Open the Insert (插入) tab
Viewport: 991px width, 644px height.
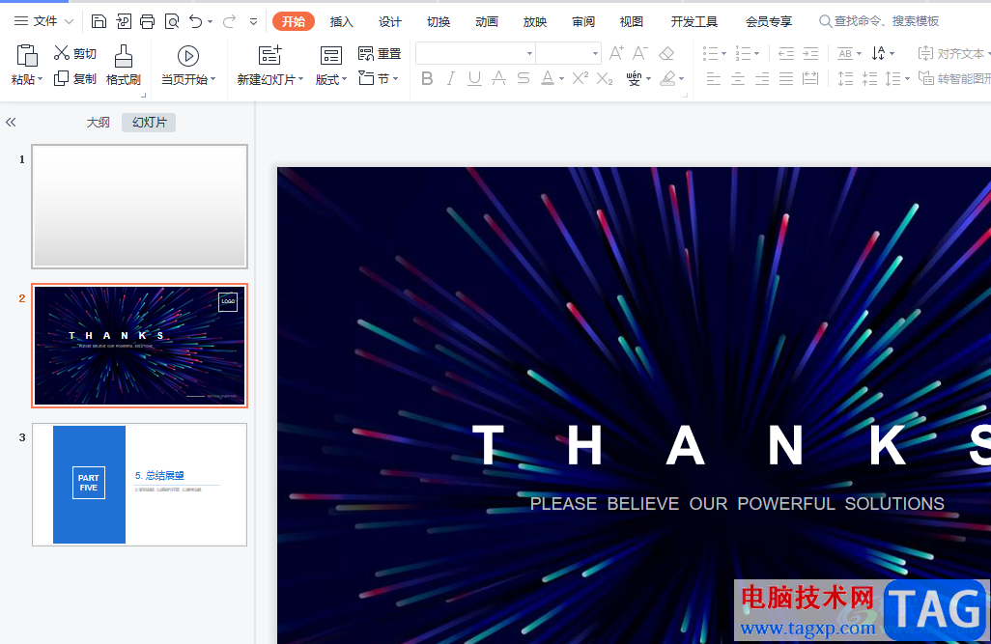[341, 21]
